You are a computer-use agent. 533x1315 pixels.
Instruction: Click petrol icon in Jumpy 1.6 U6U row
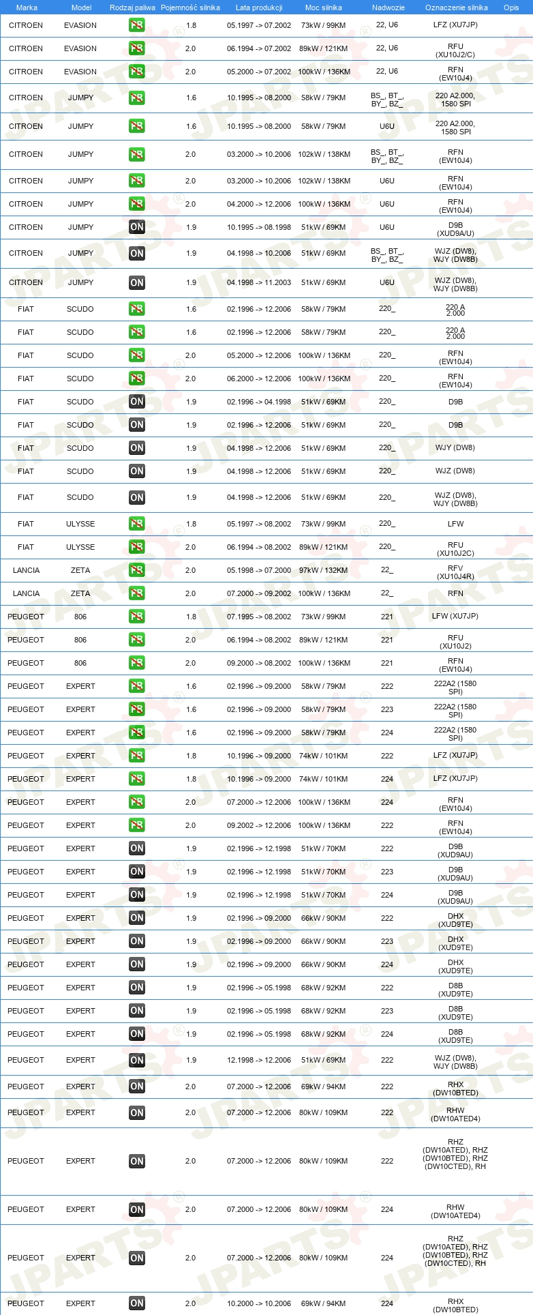coord(137,126)
